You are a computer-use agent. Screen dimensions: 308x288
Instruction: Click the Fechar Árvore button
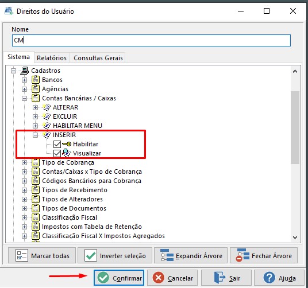click(x=264, y=255)
